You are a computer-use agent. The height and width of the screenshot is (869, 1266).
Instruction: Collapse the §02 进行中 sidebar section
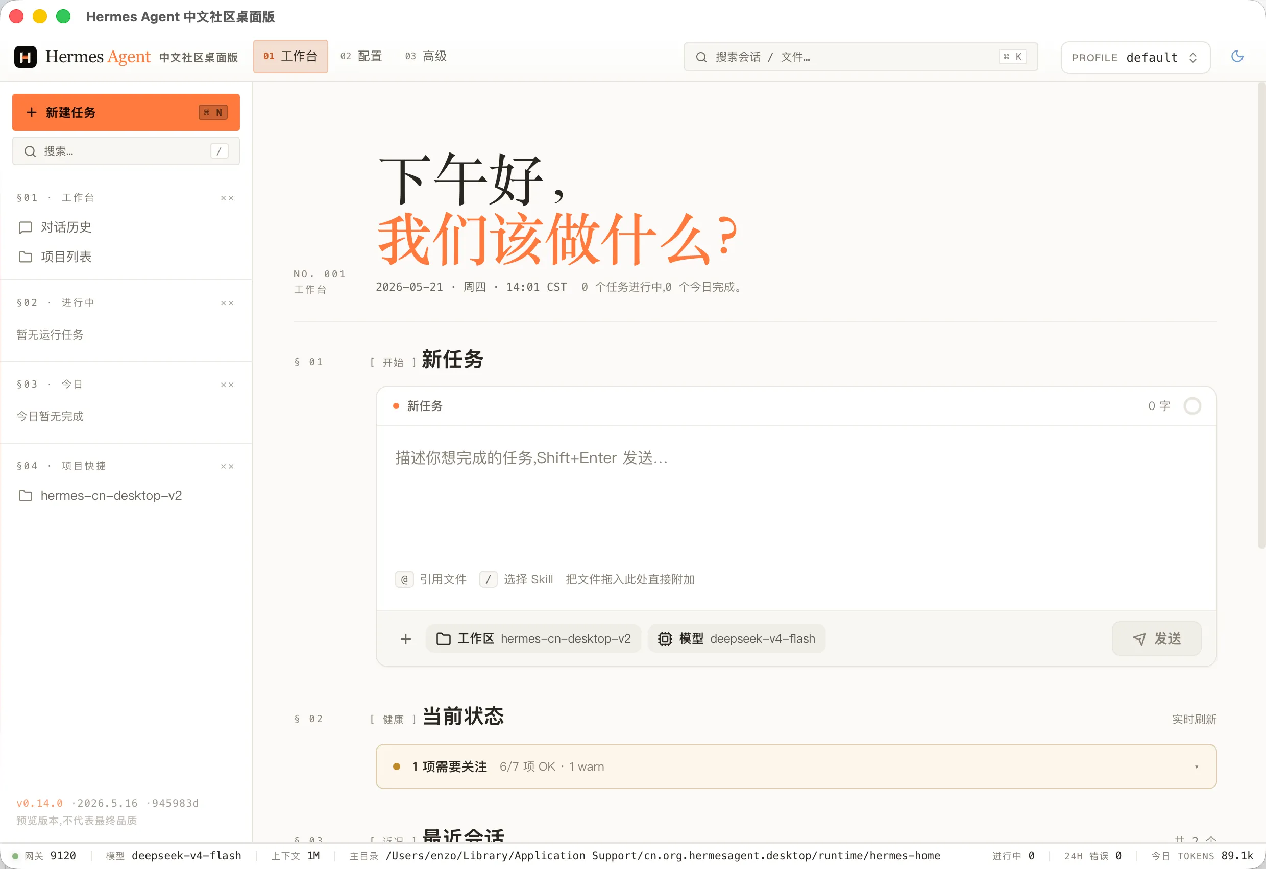coord(227,303)
